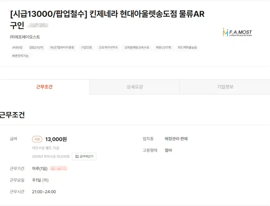Click the 성희롱예방교육수료 badge
The width and height of the screenshot is (270, 206).
pos(137,48)
